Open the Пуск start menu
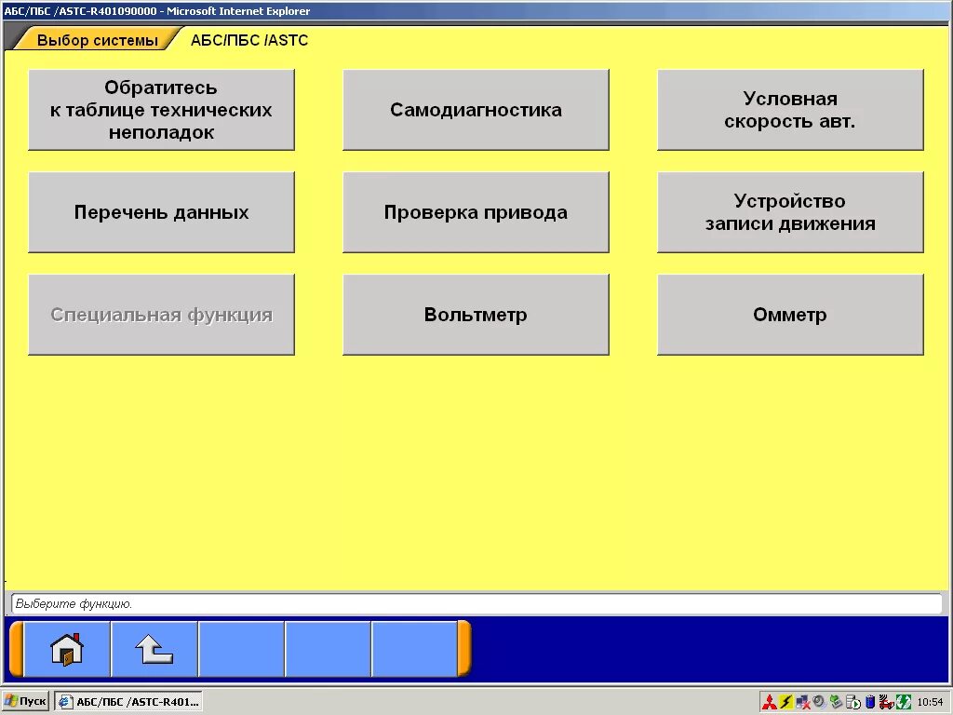This screenshot has width=953, height=715. coord(25,702)
